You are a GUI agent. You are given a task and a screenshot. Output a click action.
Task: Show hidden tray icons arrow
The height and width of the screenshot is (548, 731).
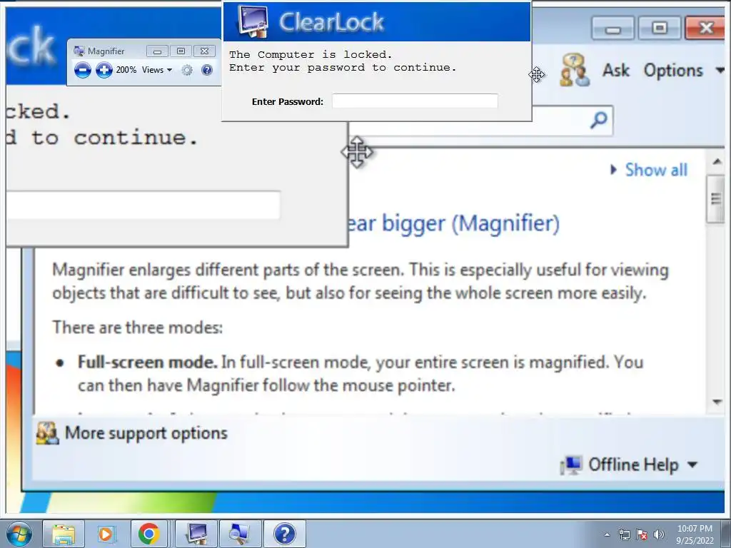pyautogui.click(x=607, y=534)
